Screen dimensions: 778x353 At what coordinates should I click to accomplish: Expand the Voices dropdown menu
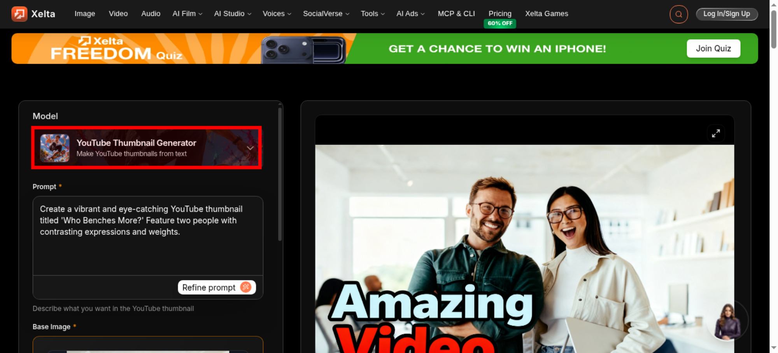tap(277, 14)
